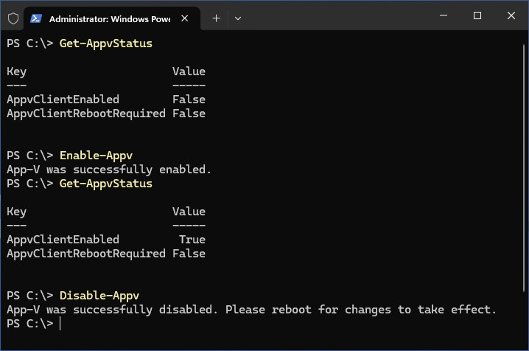The width and height of the screenshot is (529, 351).
Task: Minimize the terminal window
Action: pos(443,15)
